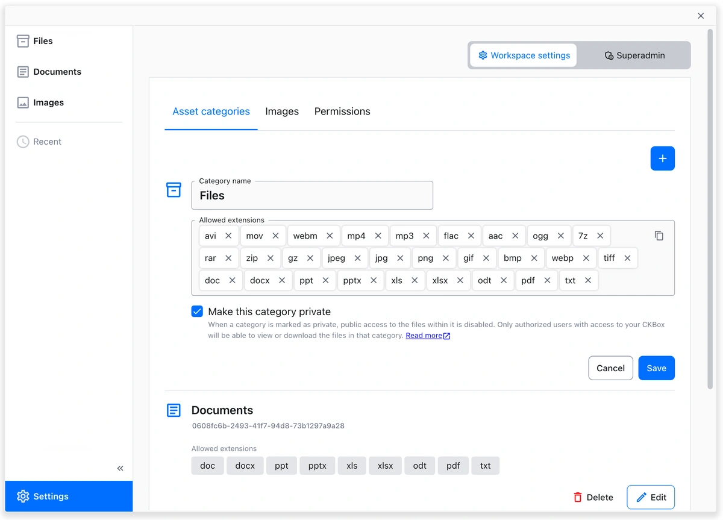723x520 pixels.
Task: Select Workspace settings view
Action: [524, 55]
